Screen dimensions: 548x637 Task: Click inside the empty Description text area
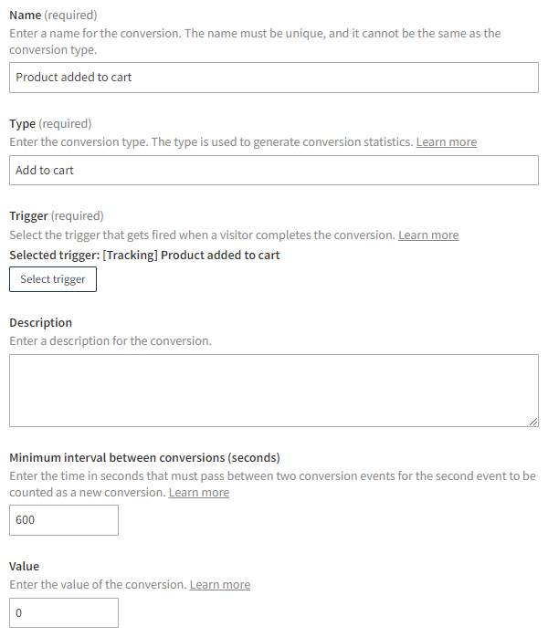click(274, 391)
